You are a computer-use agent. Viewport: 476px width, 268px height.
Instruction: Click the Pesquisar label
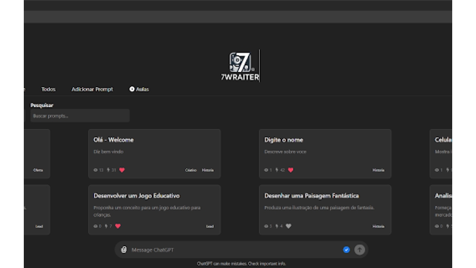coord(42,105)
